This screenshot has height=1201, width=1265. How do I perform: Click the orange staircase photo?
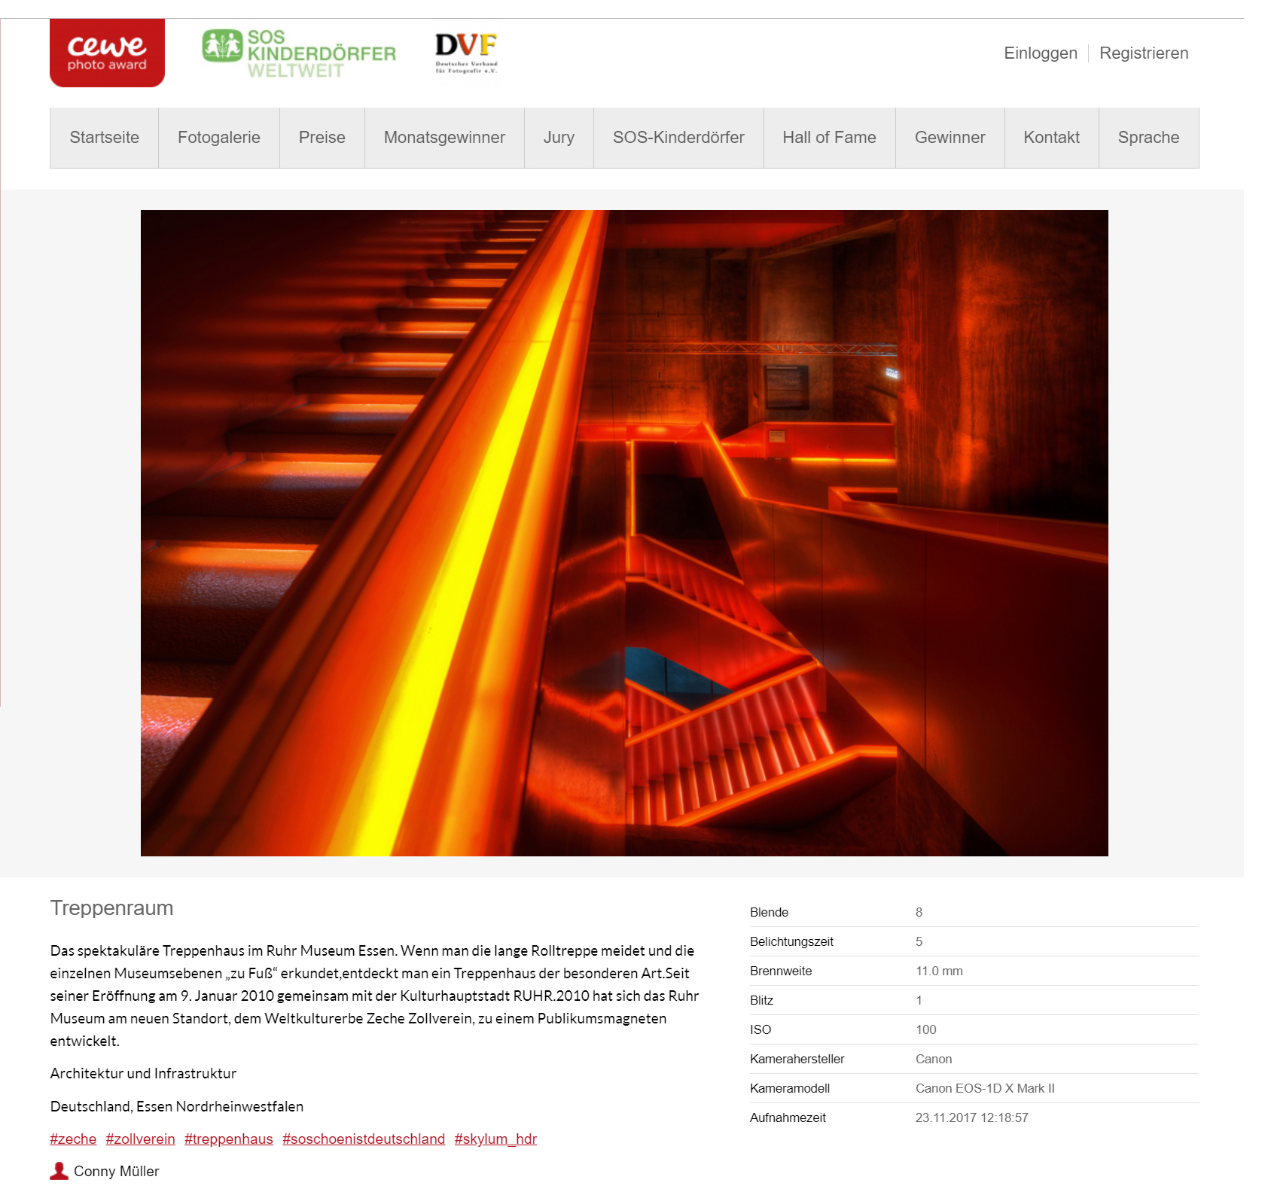pyautogui.click(x=624, y=533)
